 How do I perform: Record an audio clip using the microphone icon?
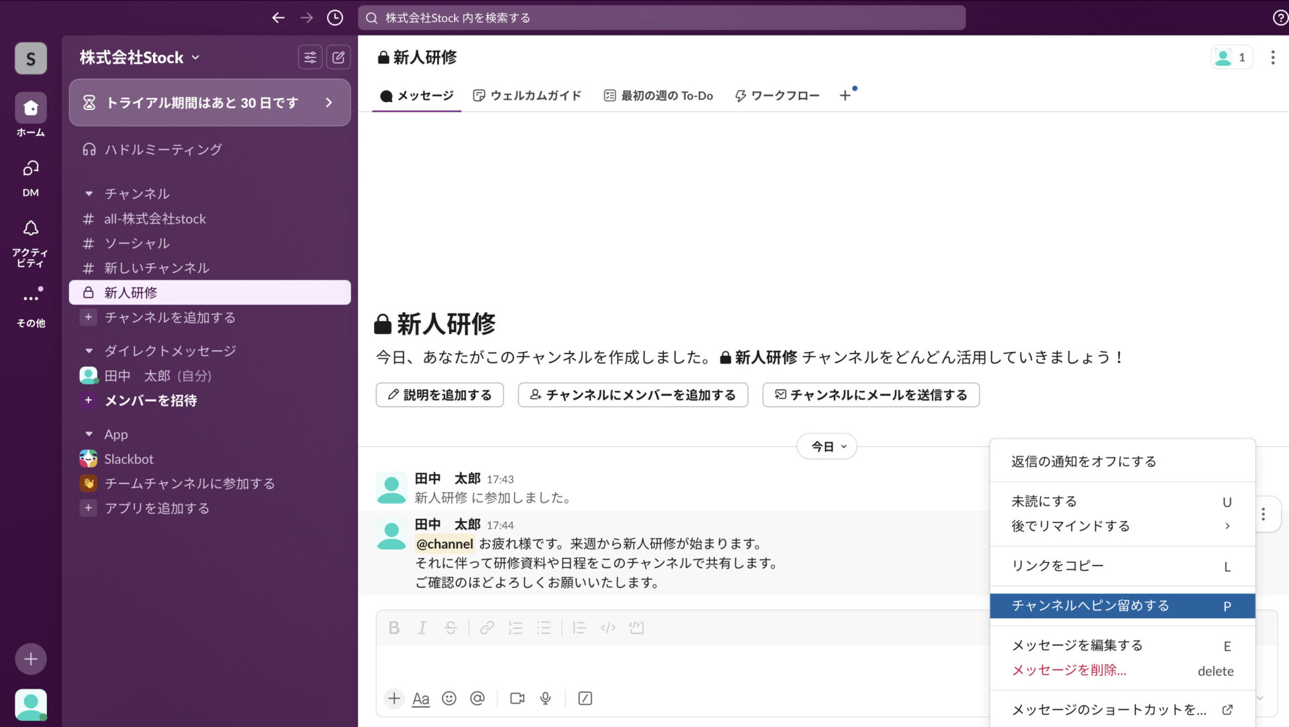click(545, 698)
